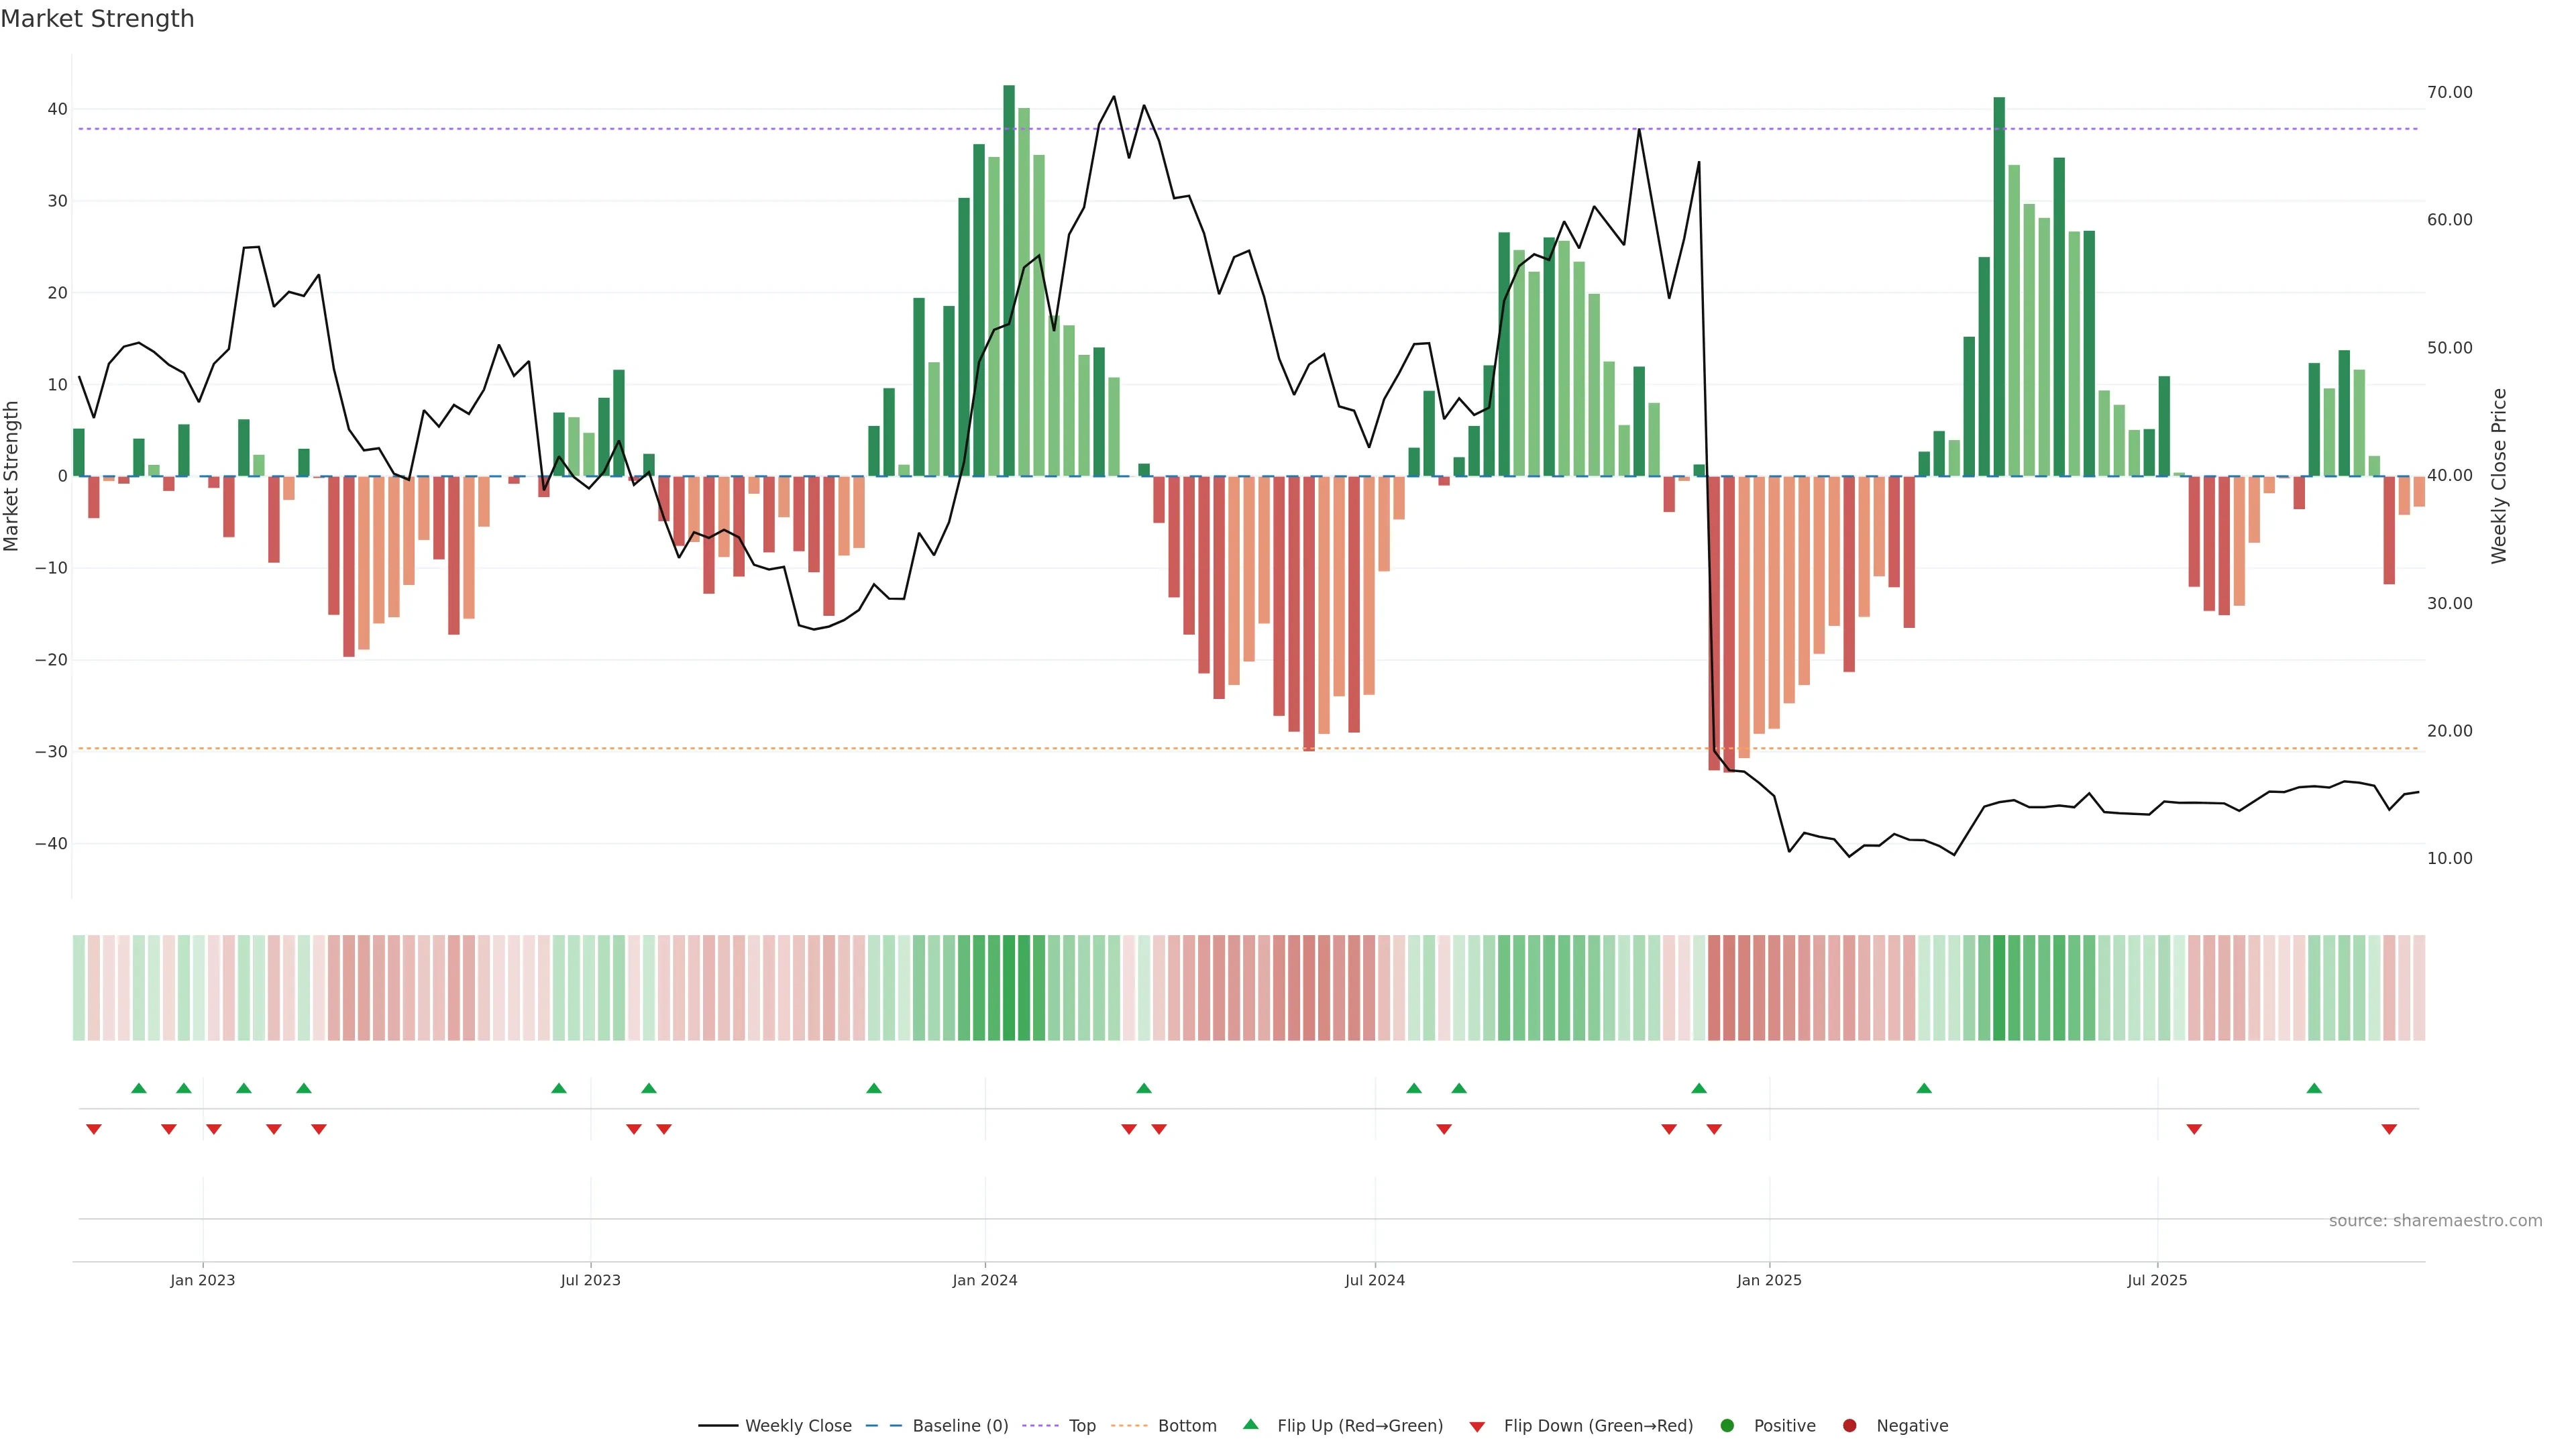Screen dimensions: 2576x1449
Task: Click rightmost green flip-up triangle marker
Action: pyautogui.click(x=2314, y=1088)
